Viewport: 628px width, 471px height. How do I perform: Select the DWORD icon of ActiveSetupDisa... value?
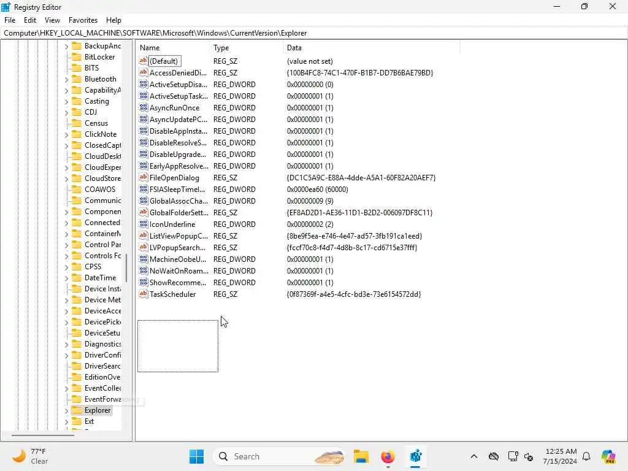pos(144,84)
